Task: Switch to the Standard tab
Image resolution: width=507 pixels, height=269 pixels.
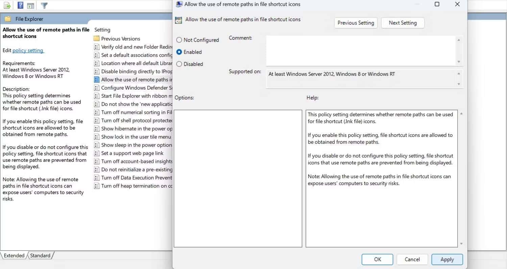Action: coord(40,256)
